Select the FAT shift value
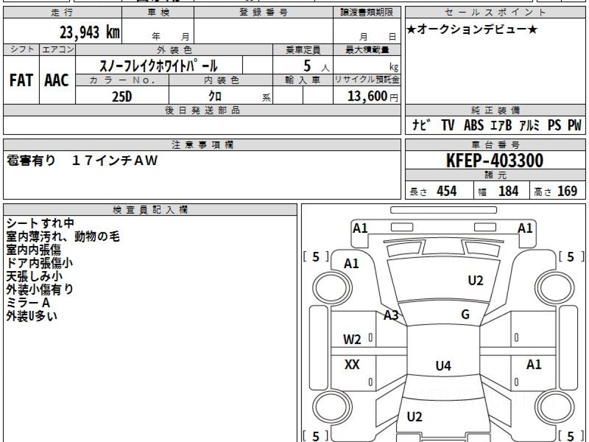Image resolution: width=589 pixels, height=442 pixels. click(21, 80)
